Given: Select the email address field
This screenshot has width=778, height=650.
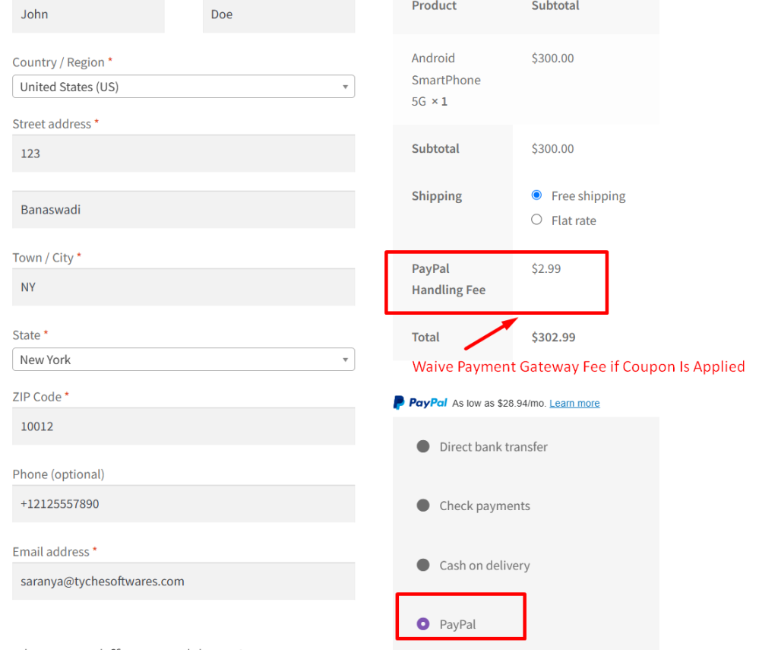Looking at the screenshot, I should click(x=182, y=581).
